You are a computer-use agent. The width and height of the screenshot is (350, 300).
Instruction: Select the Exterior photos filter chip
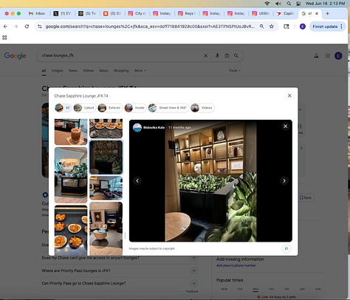110,108
